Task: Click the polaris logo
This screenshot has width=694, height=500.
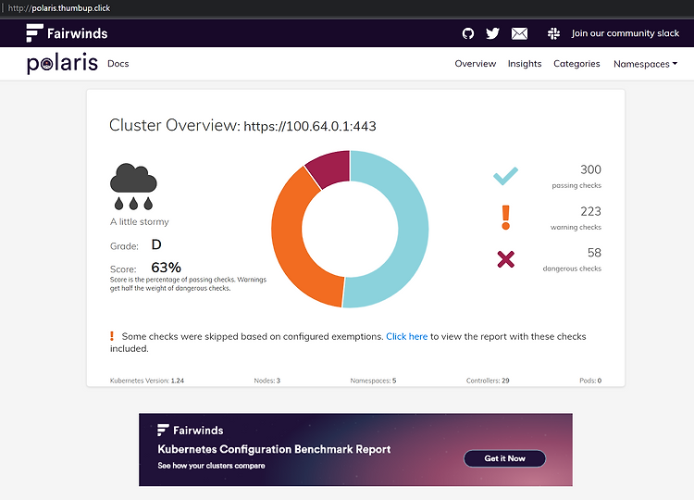Action: point(62,63)
